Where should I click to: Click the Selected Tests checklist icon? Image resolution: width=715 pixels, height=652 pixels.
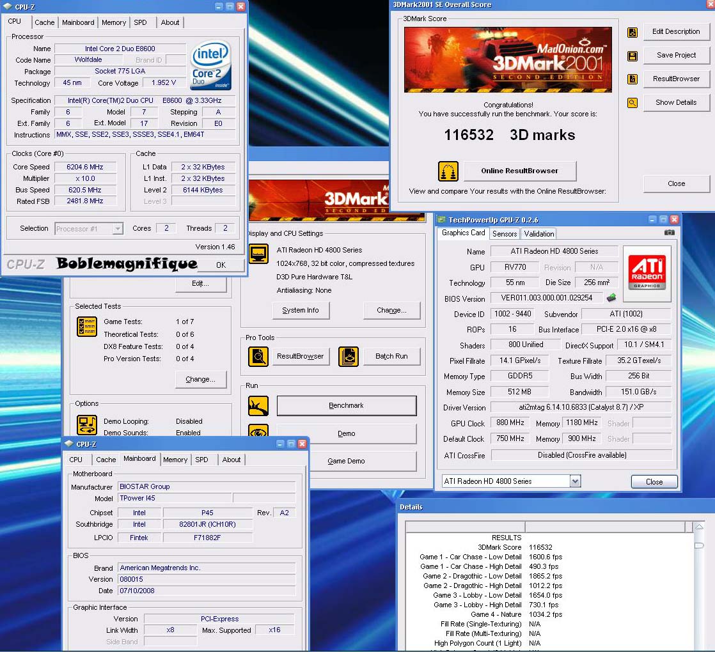click(86, 326)
